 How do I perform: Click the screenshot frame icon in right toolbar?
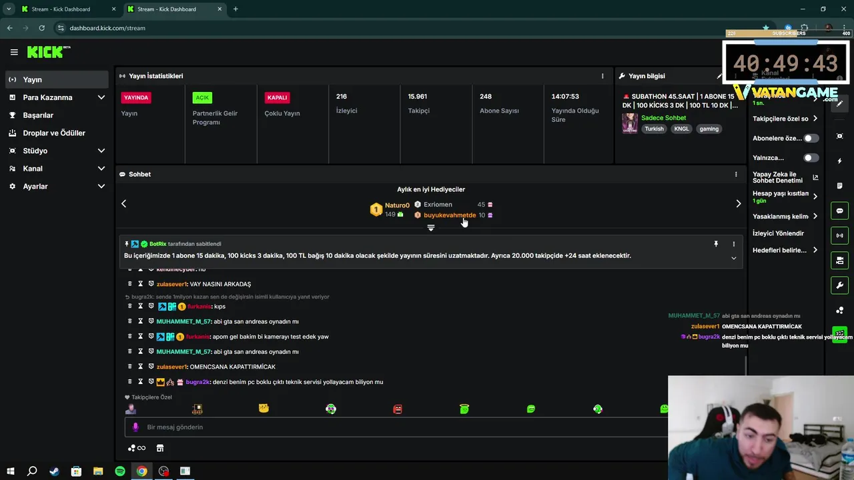(x=839, y=136)
